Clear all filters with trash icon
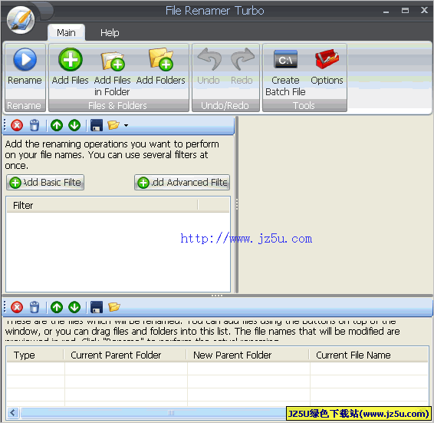 pyautogui.click(x=35, y=125)
